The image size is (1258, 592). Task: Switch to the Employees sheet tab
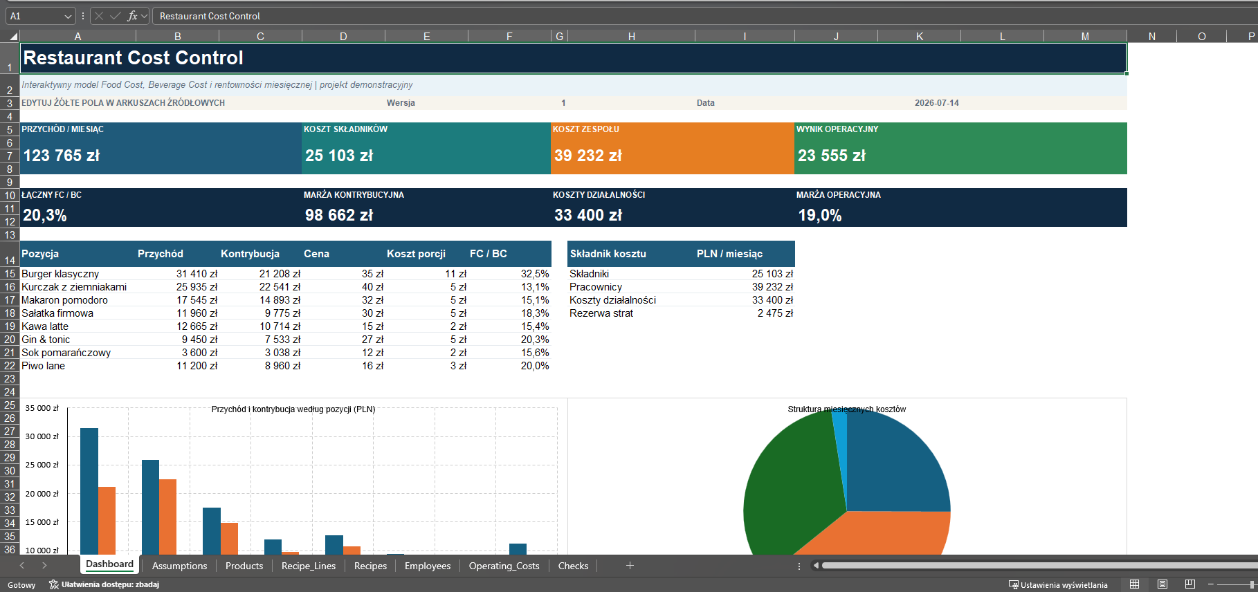428,566
